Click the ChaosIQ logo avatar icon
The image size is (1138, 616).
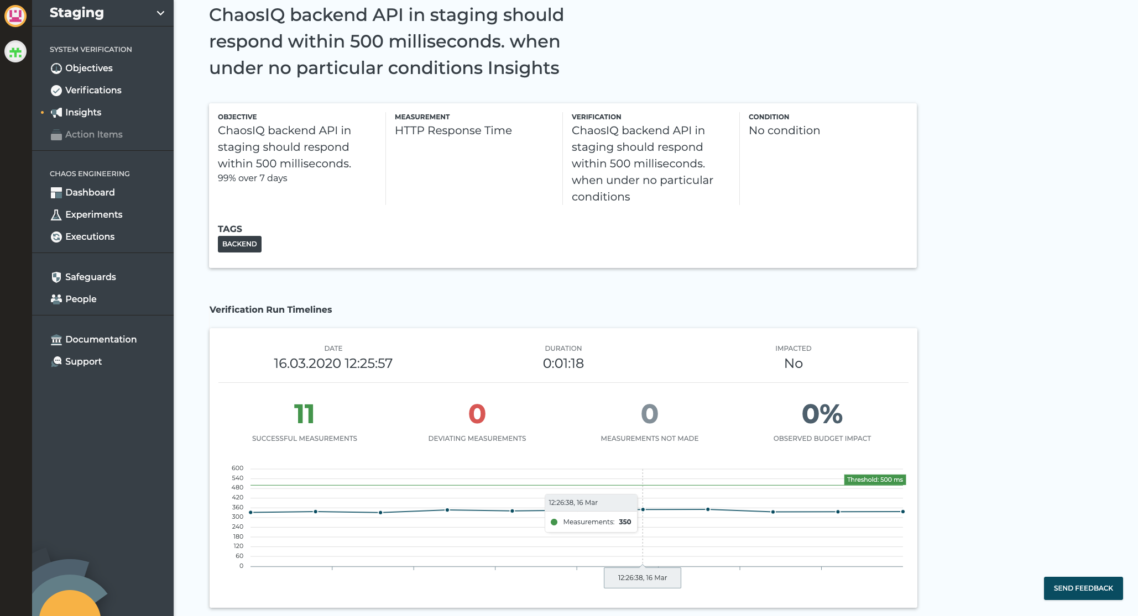tap(15, 15)
